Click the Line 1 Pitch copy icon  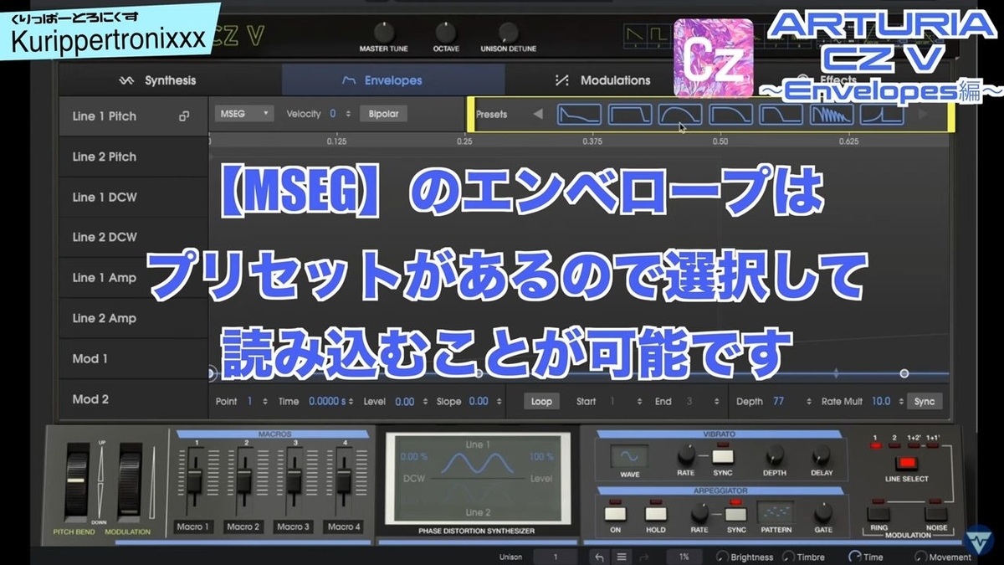pos(184,116)
